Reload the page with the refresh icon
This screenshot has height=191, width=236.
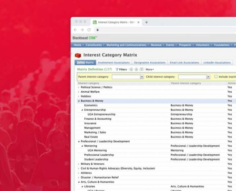(x=89, y=30)
